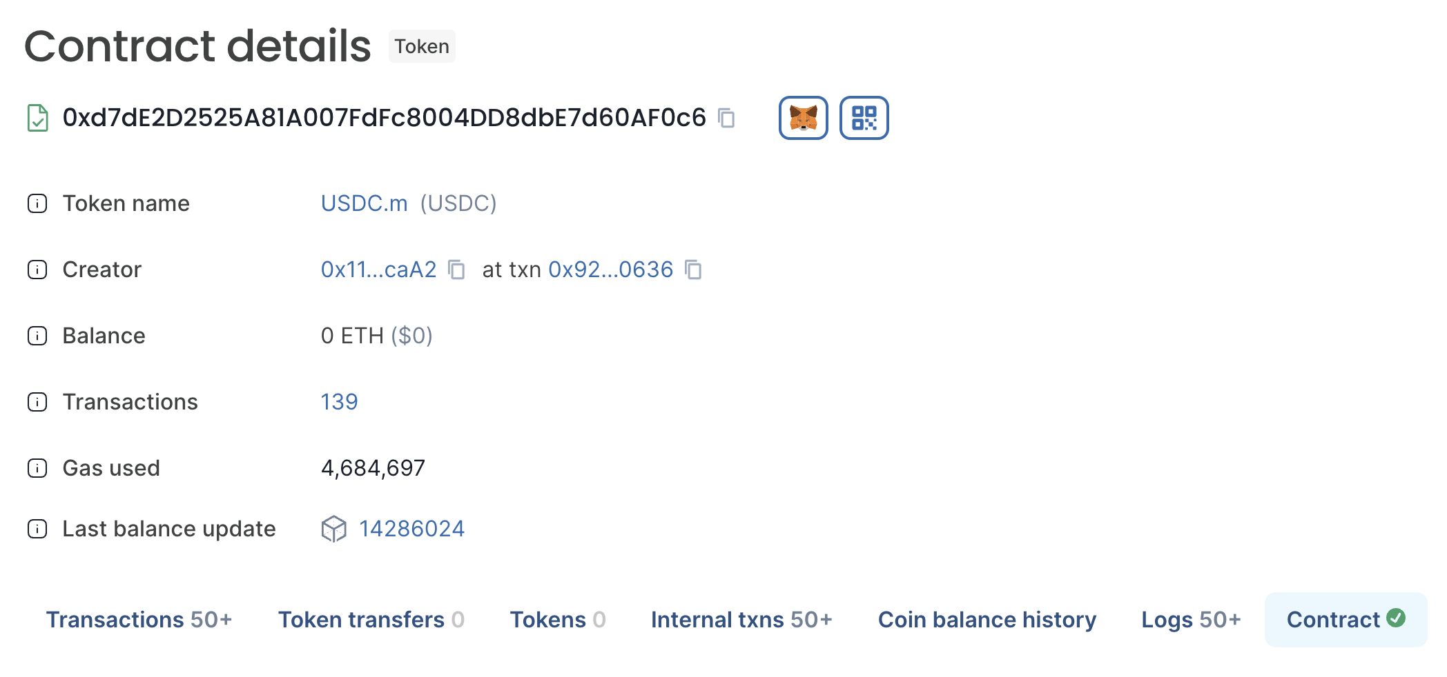Screen dimensions: 1447x677
Task: Add token to MetaMask via fox icon
Action: (804, 118)
